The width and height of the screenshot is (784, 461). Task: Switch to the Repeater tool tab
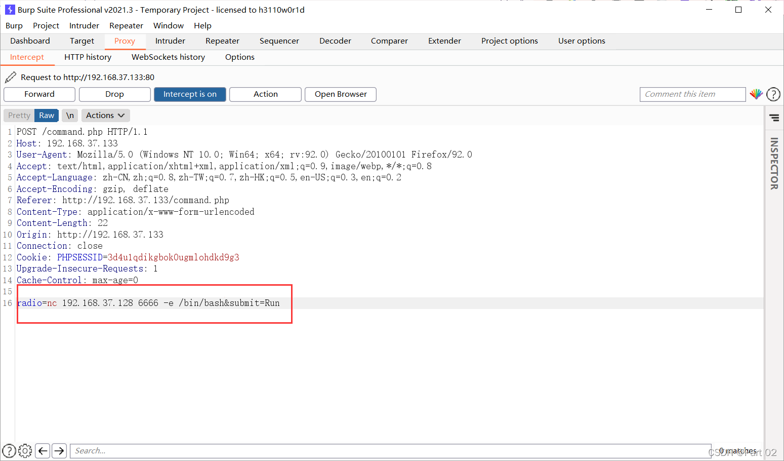(x=222, y=41)
